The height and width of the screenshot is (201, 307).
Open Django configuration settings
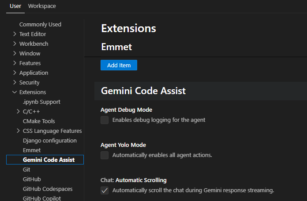(x=50, y=140)
